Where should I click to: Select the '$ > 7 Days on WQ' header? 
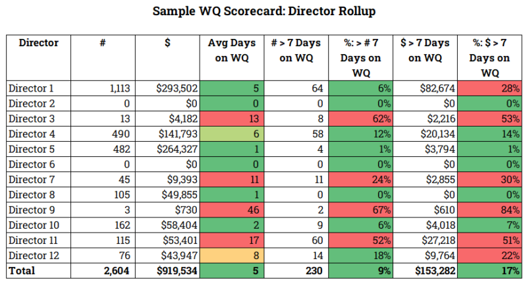(x=425, y=51)
